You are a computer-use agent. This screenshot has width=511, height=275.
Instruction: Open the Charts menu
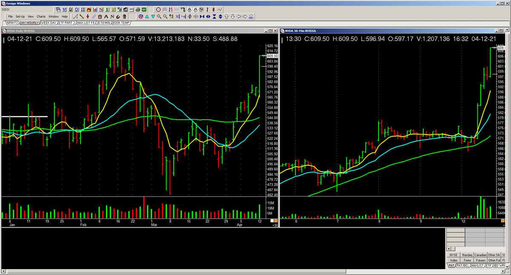(x=41, y=17)
